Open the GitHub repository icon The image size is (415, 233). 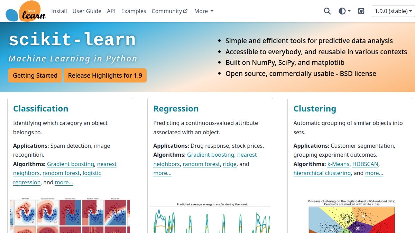(361, 11)
